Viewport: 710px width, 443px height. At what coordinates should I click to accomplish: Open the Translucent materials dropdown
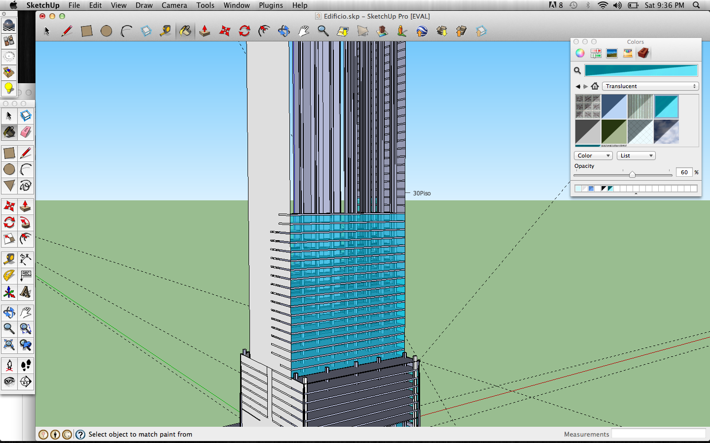650,86
